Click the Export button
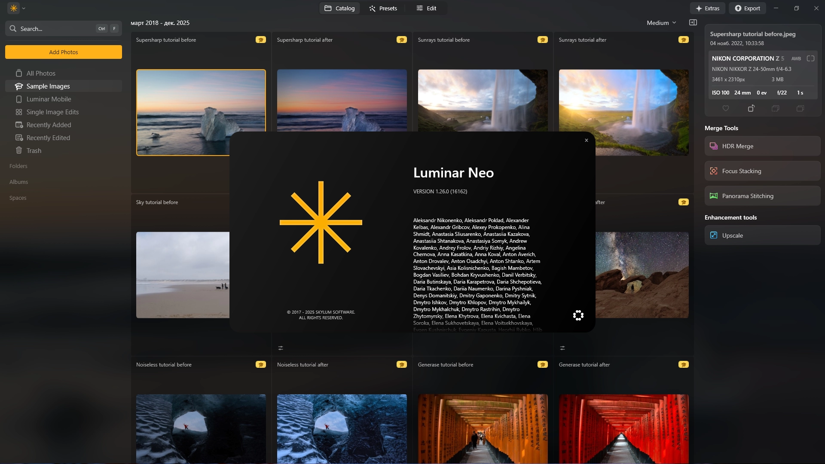The image size is (825, 464). click(x=747, y=8)
